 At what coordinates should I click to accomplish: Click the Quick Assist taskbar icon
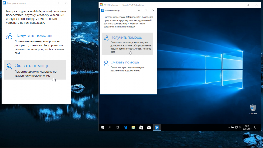pyautogui.click(x=156, y=127)
